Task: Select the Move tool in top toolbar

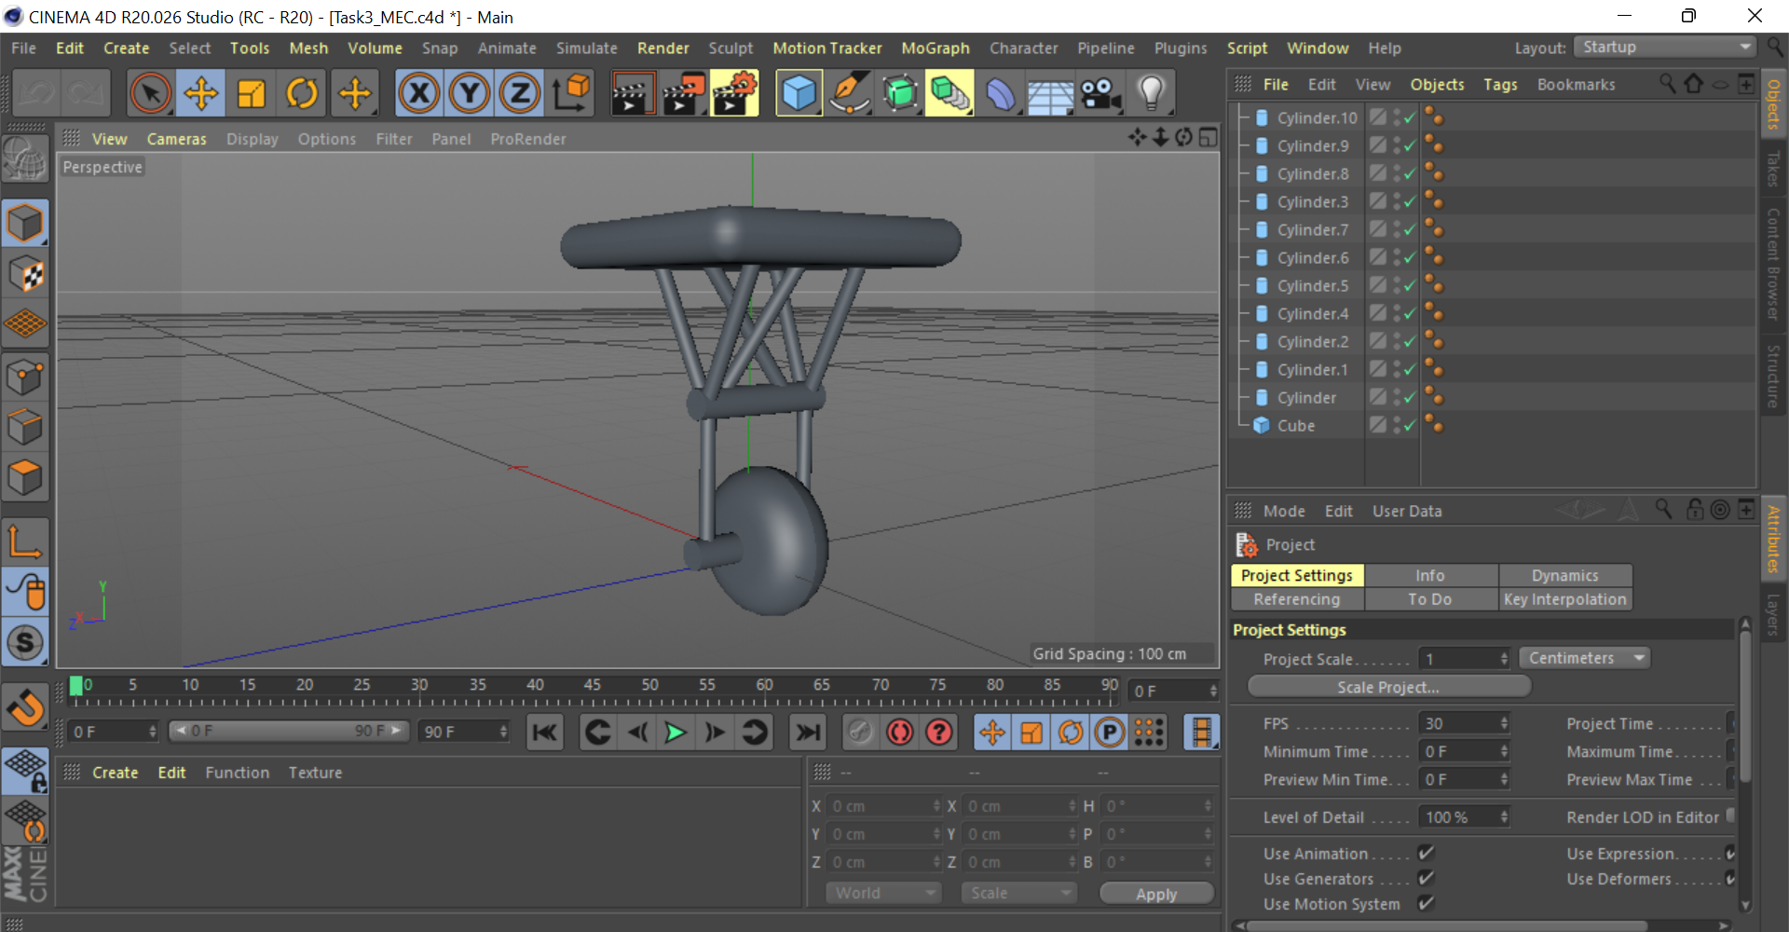Action: pos(201,93)
